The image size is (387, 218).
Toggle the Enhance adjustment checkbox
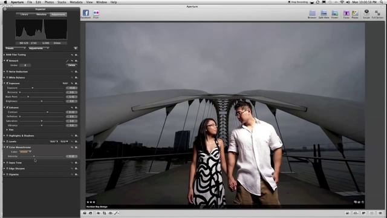click(x=7, y=108)
